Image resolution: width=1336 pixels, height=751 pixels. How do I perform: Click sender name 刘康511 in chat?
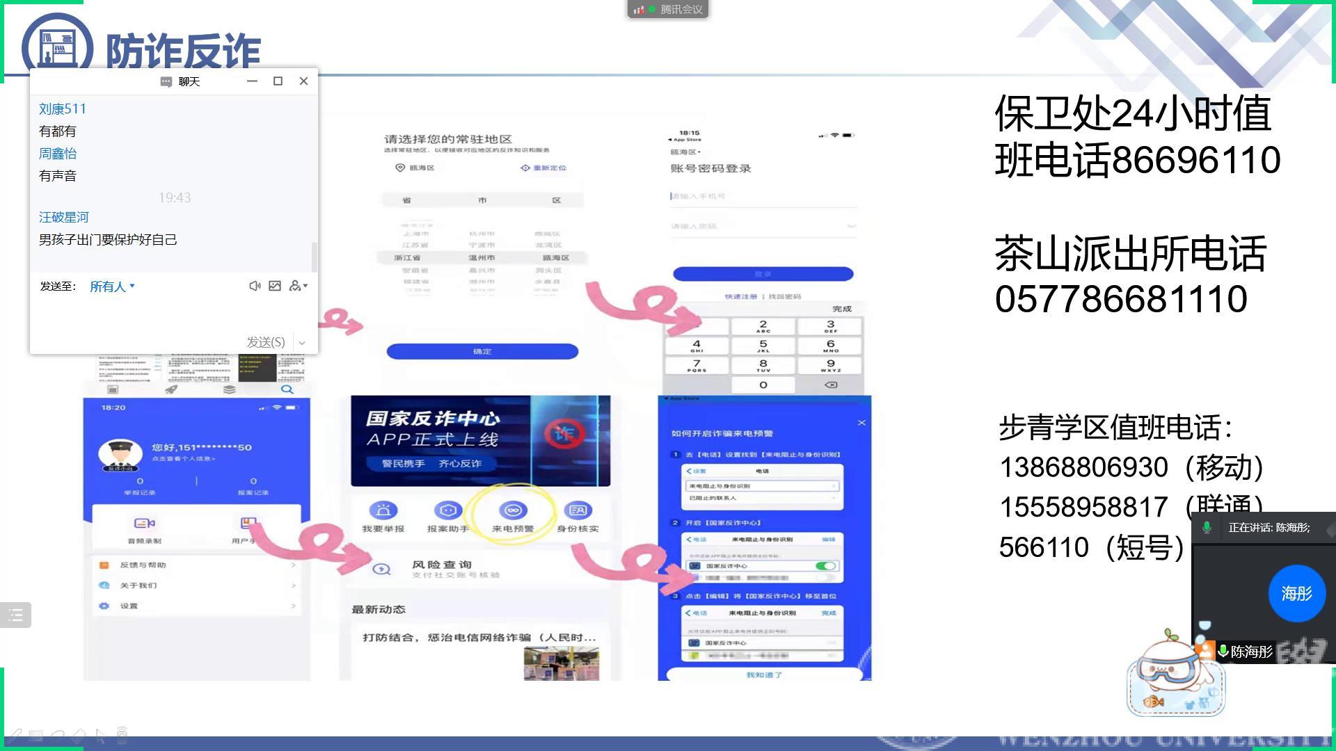pos(63,109)
